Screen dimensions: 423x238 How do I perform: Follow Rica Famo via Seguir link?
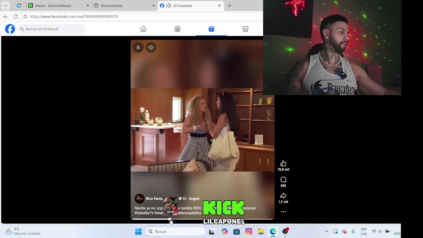pos(194,199)
